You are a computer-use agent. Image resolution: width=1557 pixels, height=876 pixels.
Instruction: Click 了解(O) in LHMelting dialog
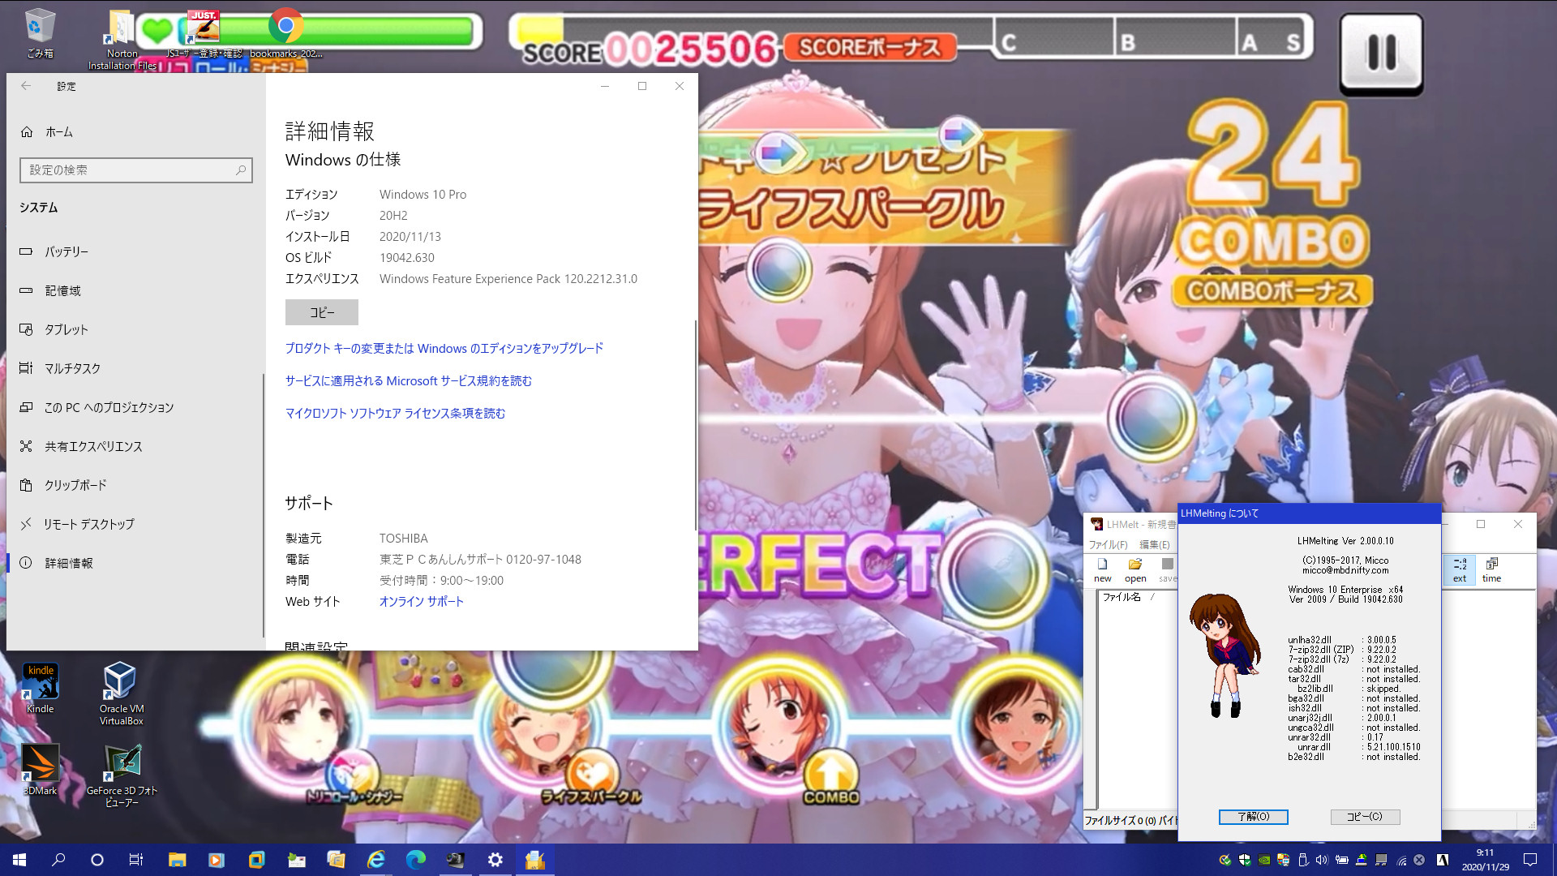tap(1253, 817)
